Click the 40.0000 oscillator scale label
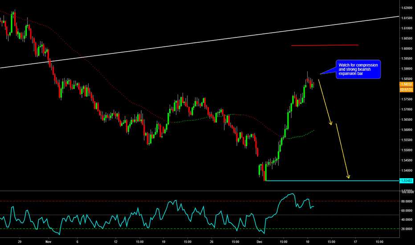415x245 pixels. click(407, 220)
